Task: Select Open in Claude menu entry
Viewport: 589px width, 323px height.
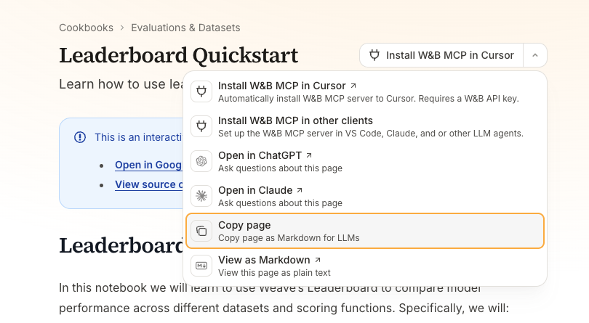Action: tap(365, 196)
